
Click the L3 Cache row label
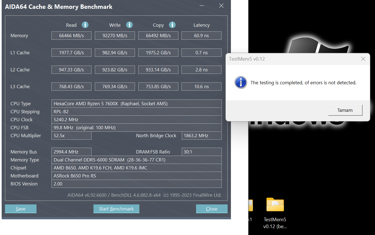pos(20,87)
